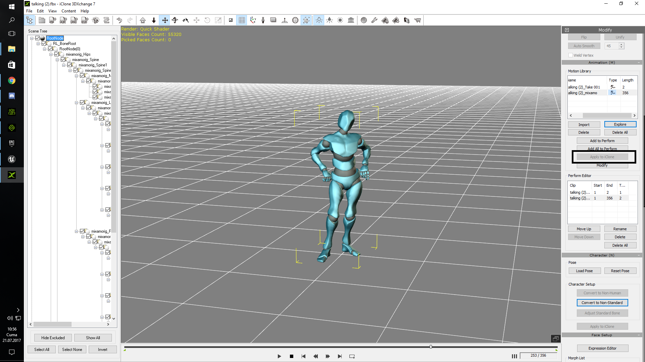
Task: Stop the animation playback
Action: (x=292, y=356)
